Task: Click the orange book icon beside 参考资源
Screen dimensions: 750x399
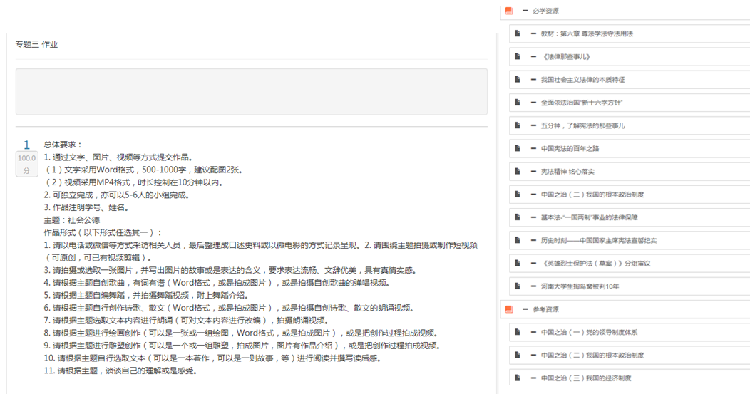Action: [509, 309]
